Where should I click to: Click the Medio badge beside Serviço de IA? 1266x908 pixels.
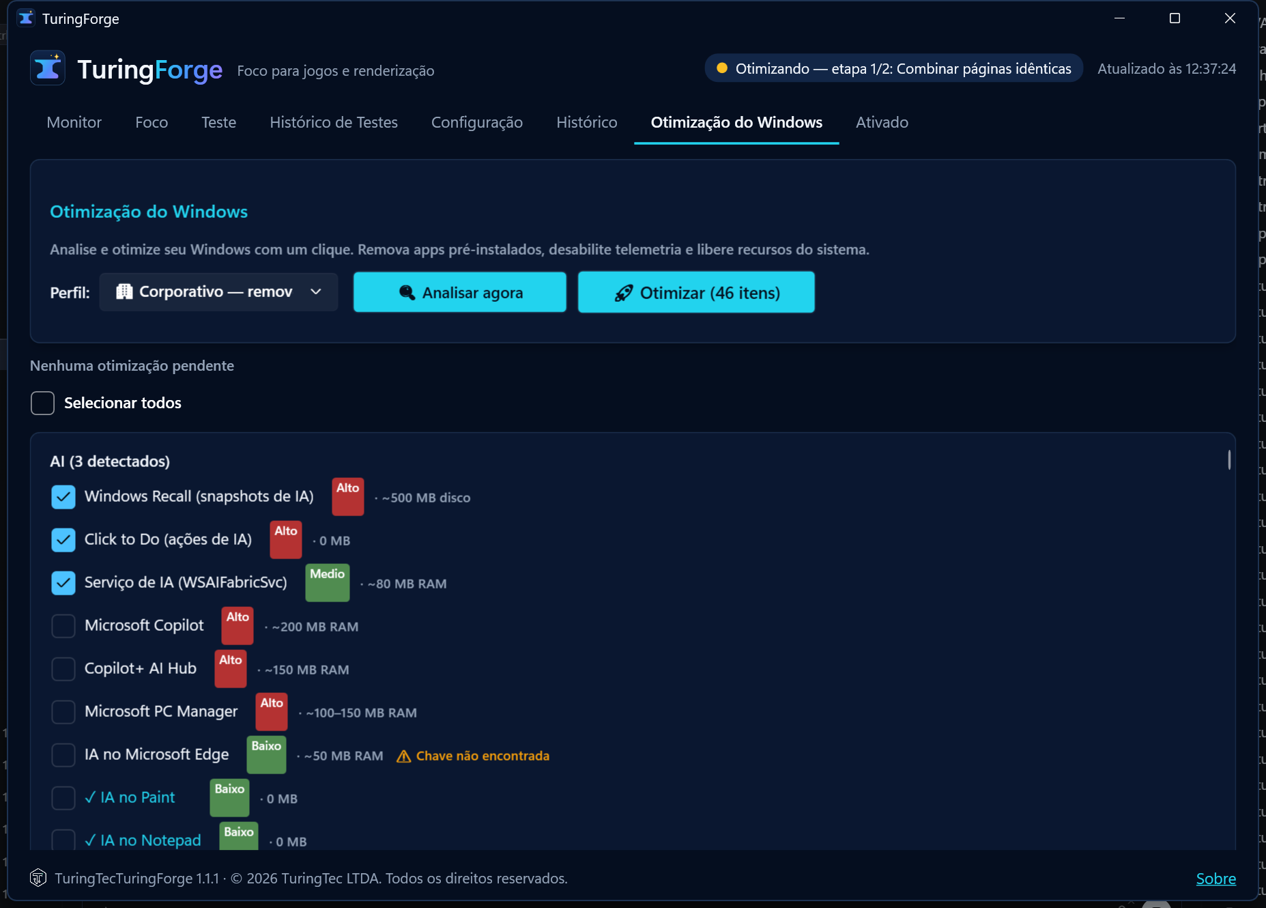327,582
